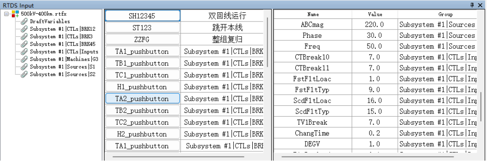
Task: Select Subsystem #1|Sources|S1 tree item
Action: [x=63, y=67]
